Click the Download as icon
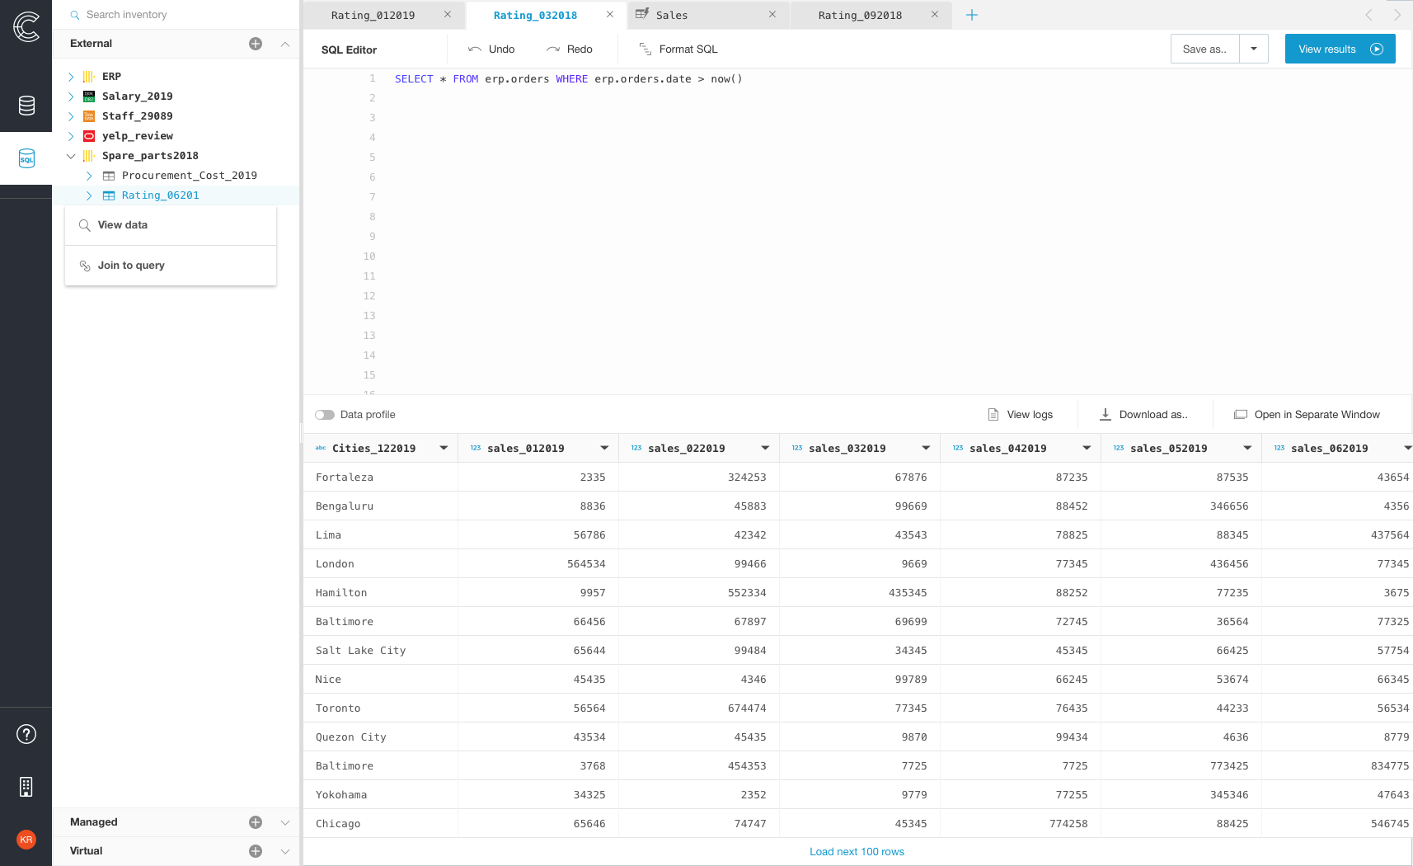Viewport: 1413px width, 866px height. pos(1105,414)
